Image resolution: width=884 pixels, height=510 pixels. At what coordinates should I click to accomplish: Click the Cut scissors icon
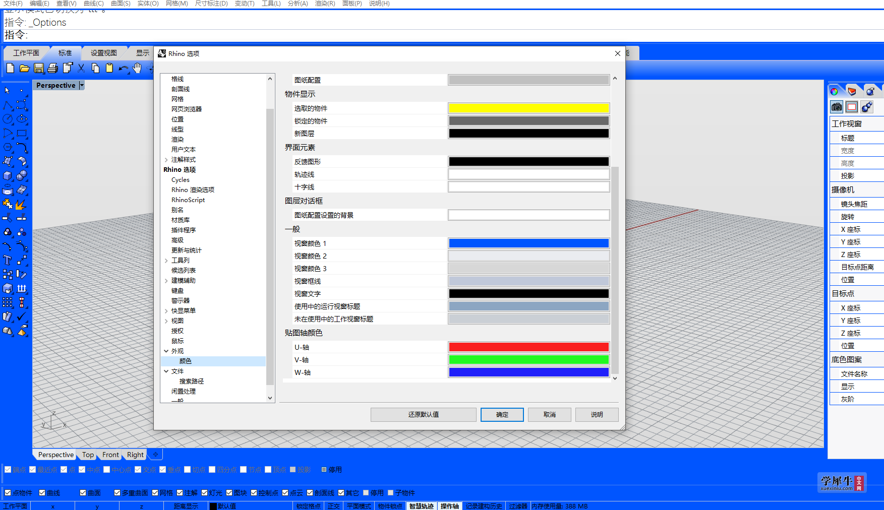pos(81,68)
